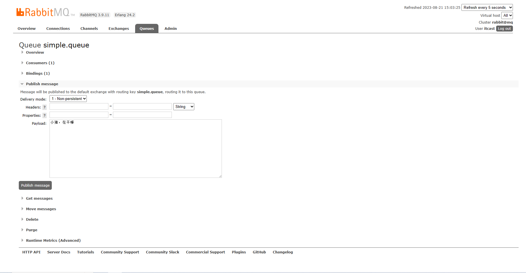Click the Queue simple.queue heading
Viewport: 526px width, 273px height.
(x=54, y=45)
